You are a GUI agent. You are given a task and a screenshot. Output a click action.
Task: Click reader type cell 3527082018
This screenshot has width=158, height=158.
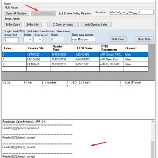tap(63, 64)
